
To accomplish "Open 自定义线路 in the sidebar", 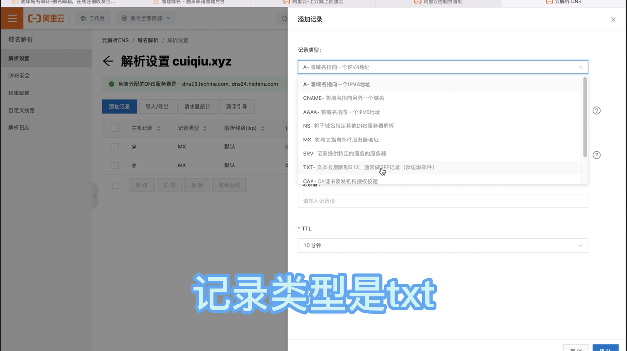I will tap(46, 110).
